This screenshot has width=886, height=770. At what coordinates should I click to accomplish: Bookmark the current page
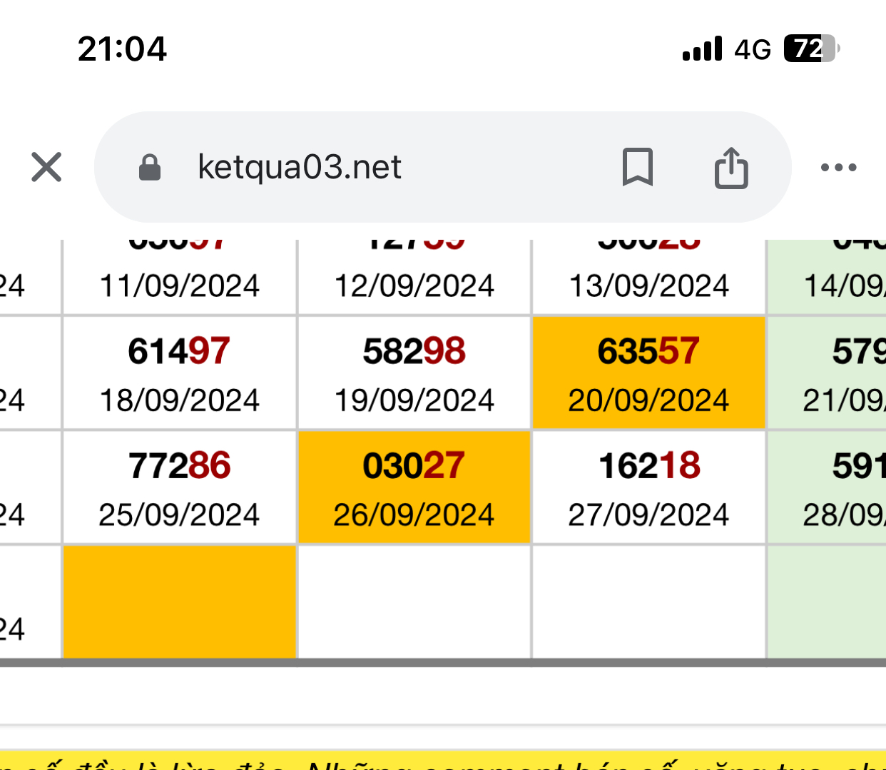pyautogui.click(x=637, y=167)
